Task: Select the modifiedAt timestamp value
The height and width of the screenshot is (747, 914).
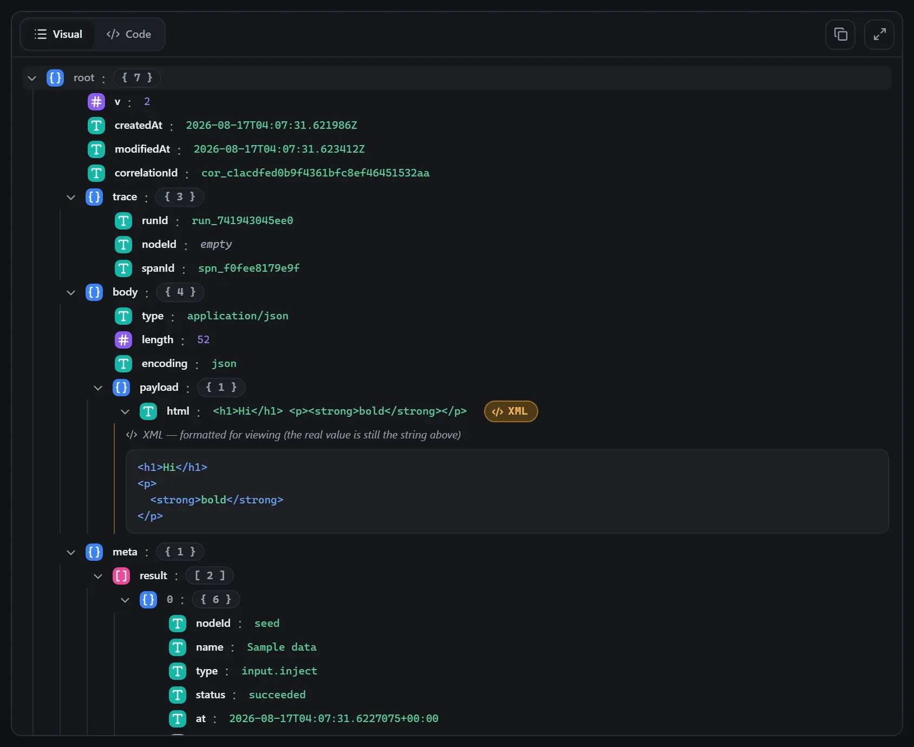Action: [x=279, y=149]
